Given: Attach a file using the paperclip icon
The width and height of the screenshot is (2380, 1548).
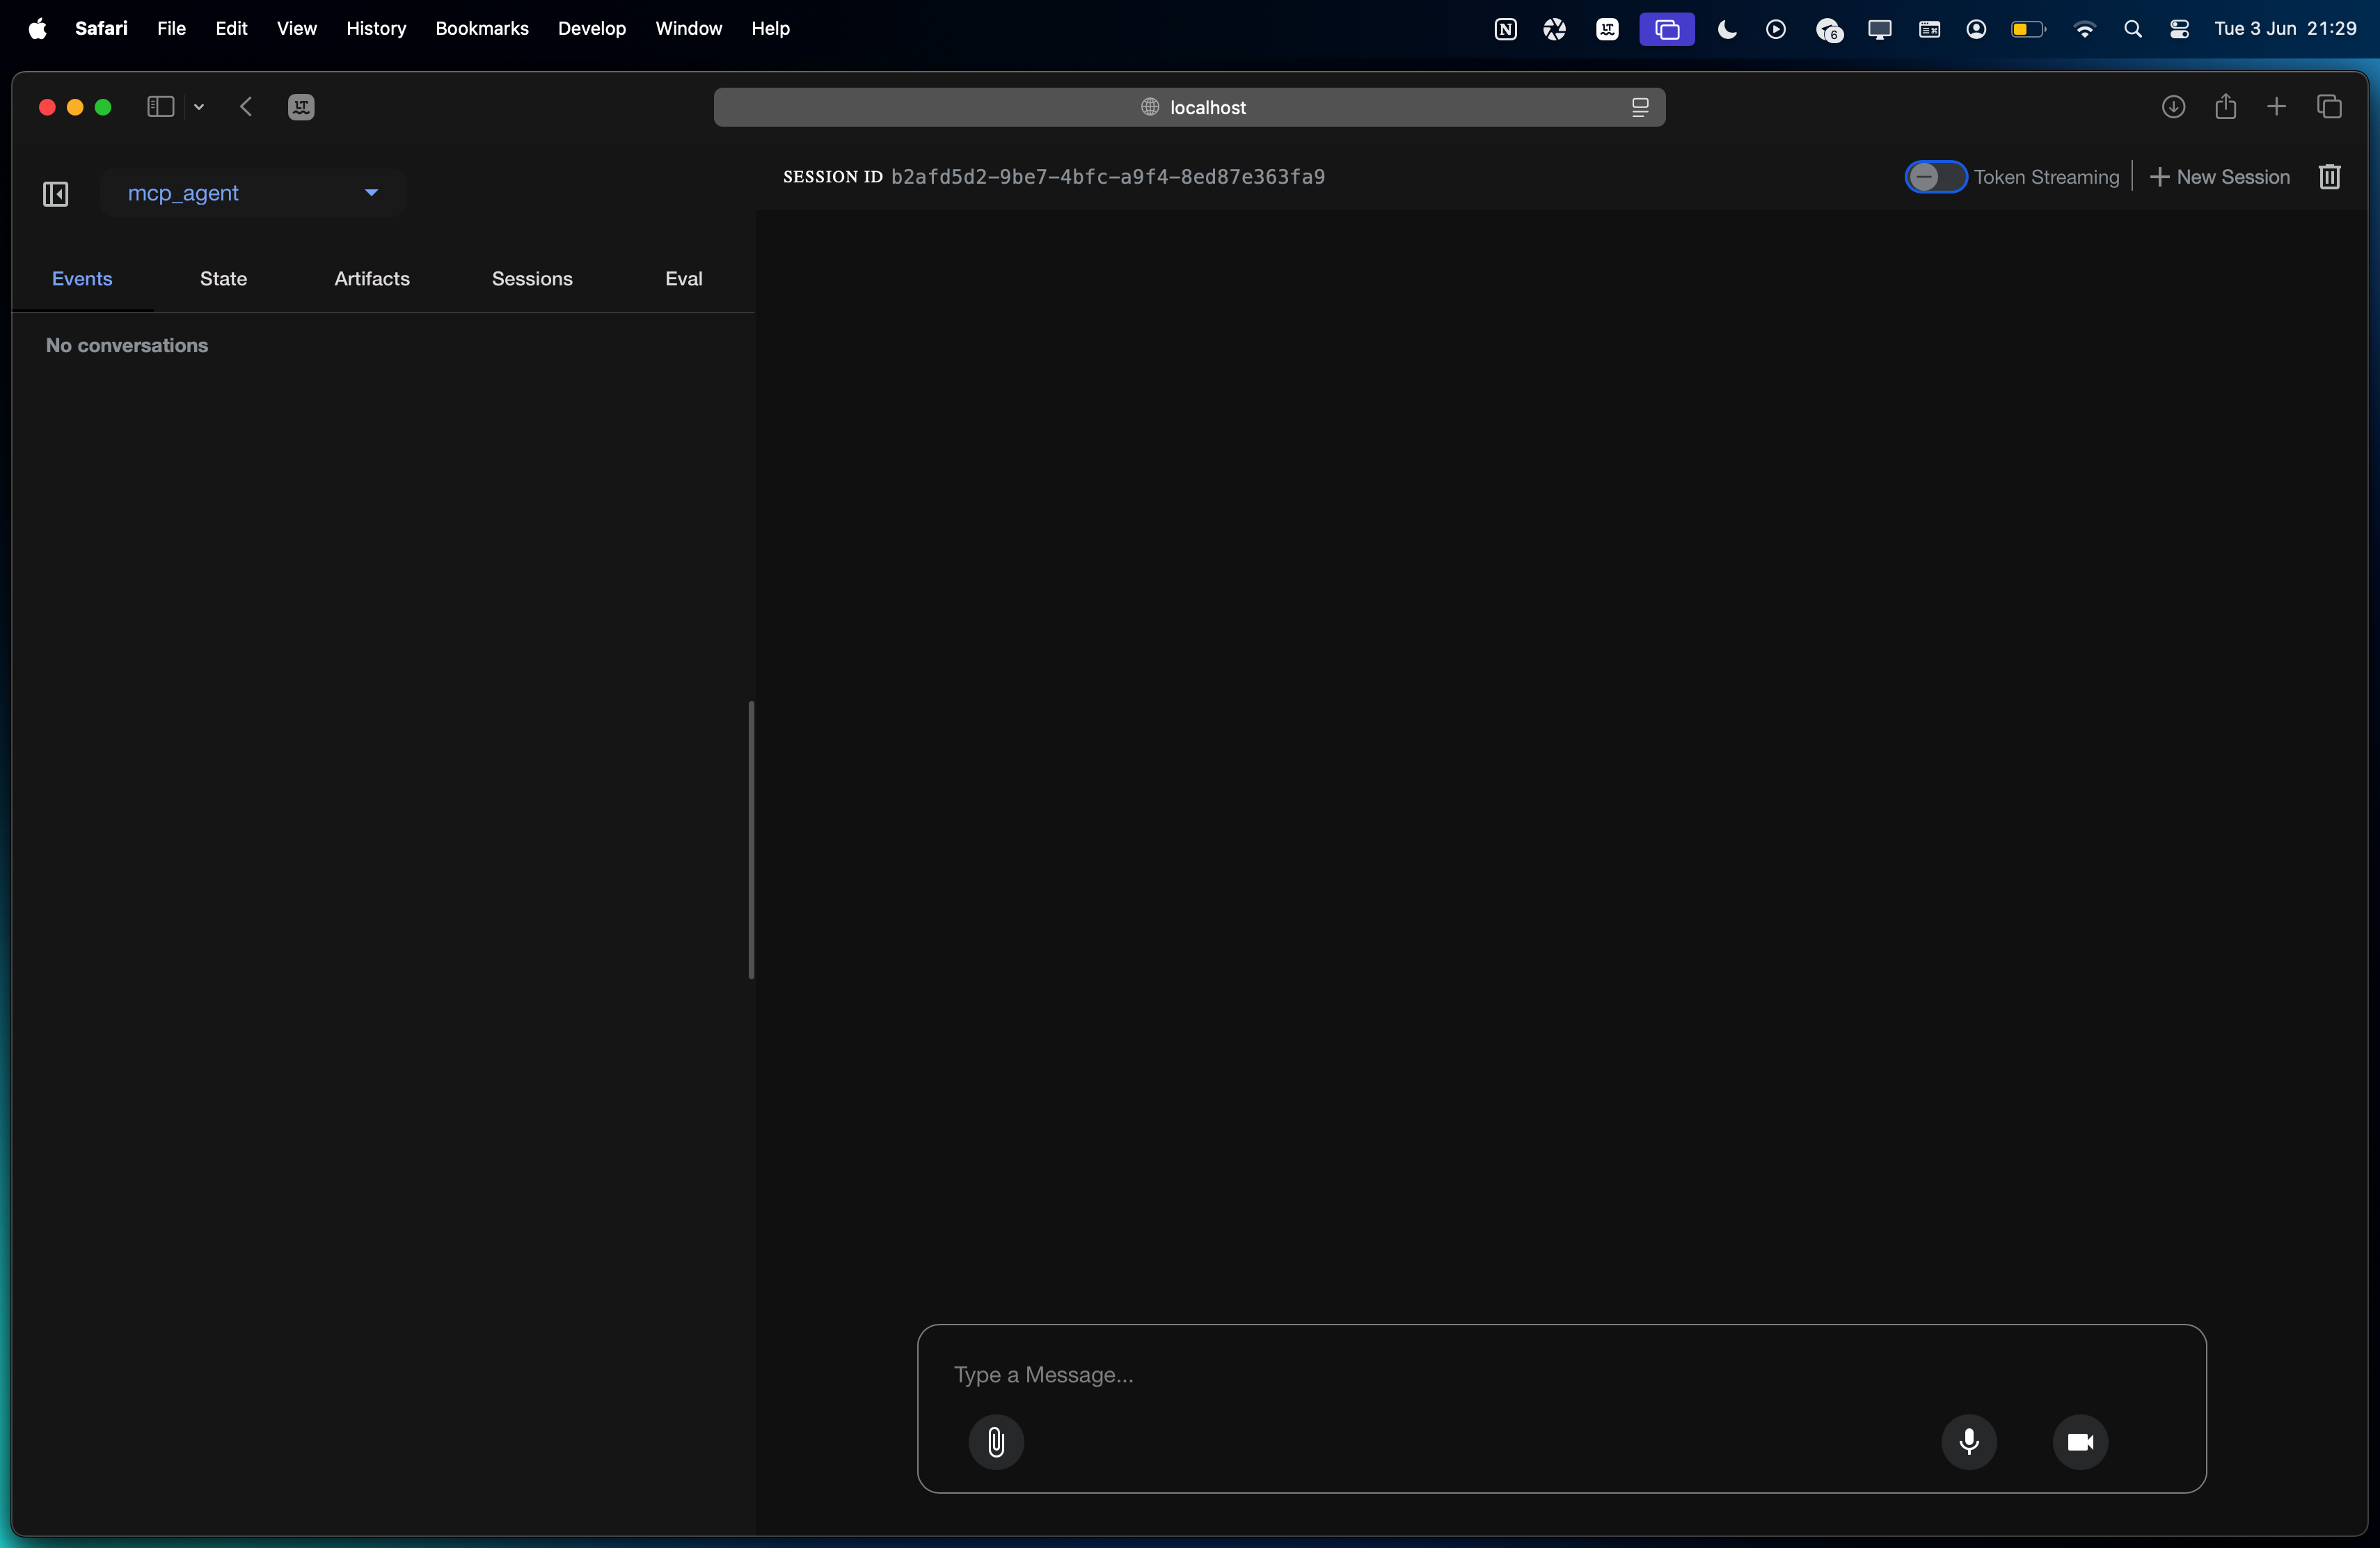Looking at the screenshot, I should click(x=996, y=1442).
